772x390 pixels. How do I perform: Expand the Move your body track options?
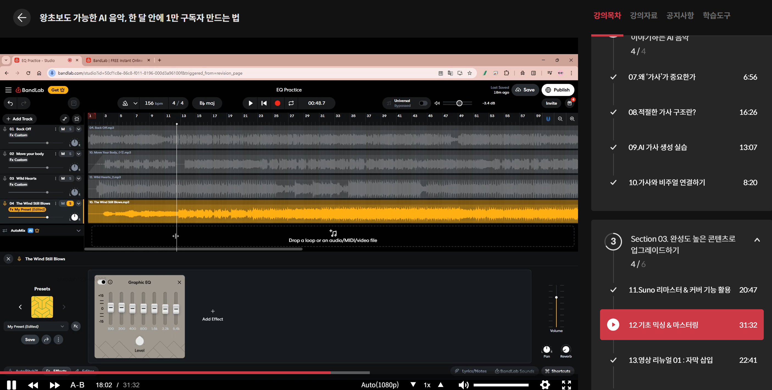point(79,154)
